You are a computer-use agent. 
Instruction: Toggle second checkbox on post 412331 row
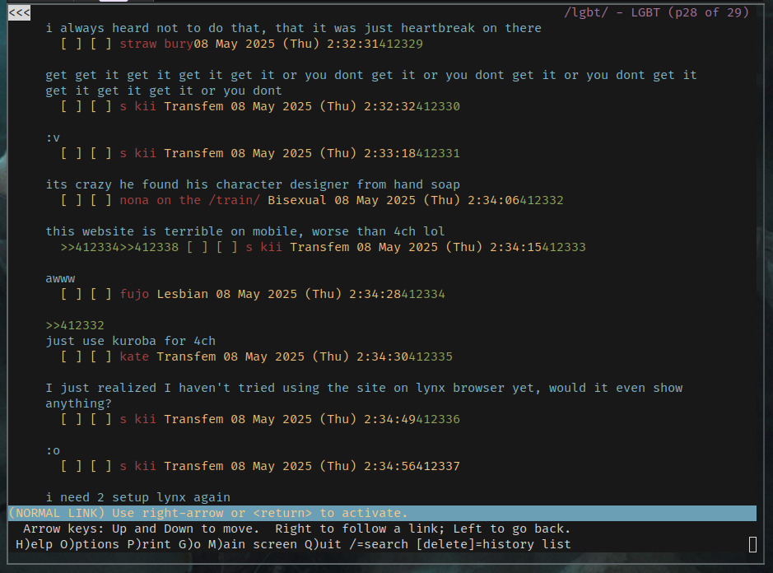click(x=101, y=153)
